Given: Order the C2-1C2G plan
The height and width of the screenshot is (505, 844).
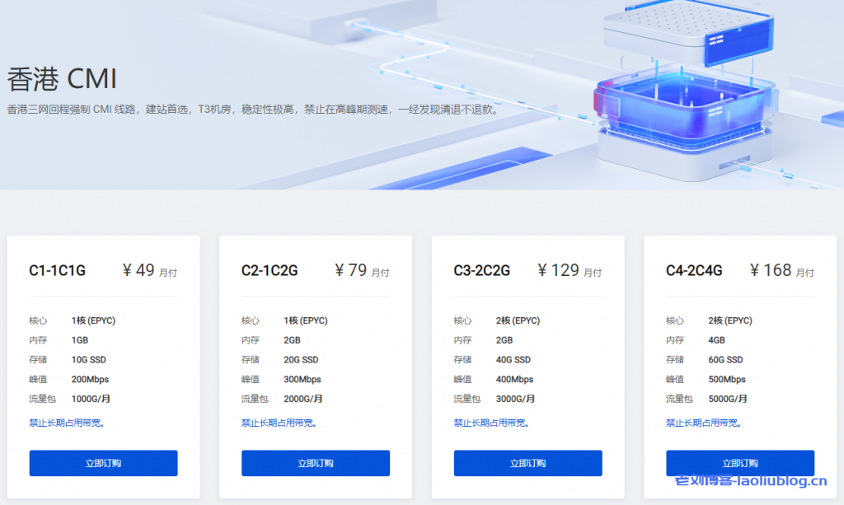Looking at the screenshot, I should pyautogui.click(x=315, y=463).
